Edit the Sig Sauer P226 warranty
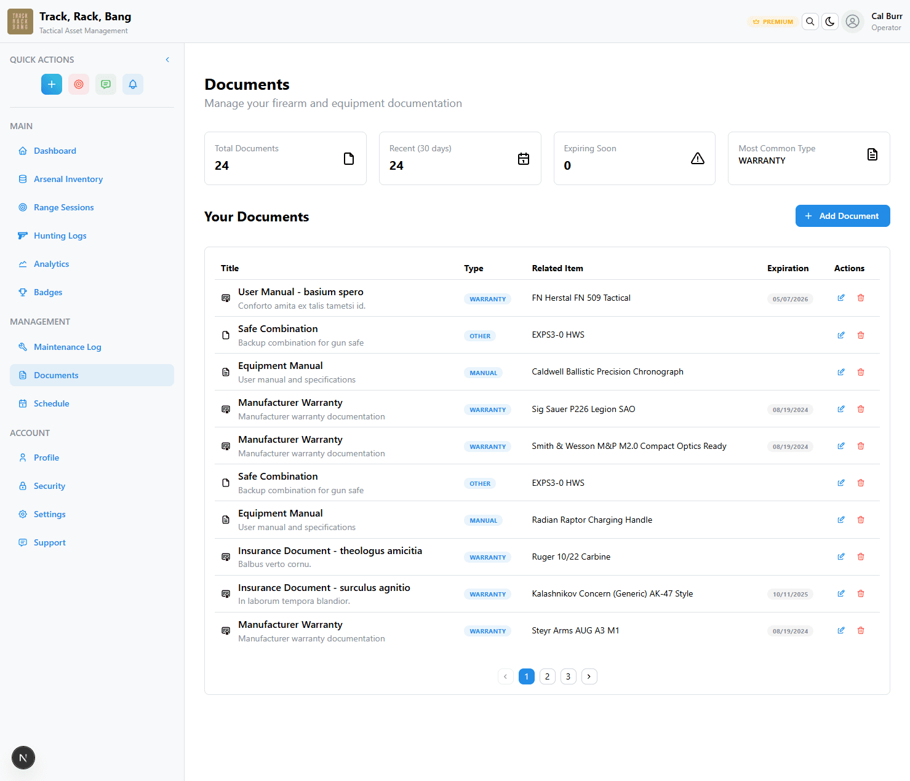 click(841, 409)
